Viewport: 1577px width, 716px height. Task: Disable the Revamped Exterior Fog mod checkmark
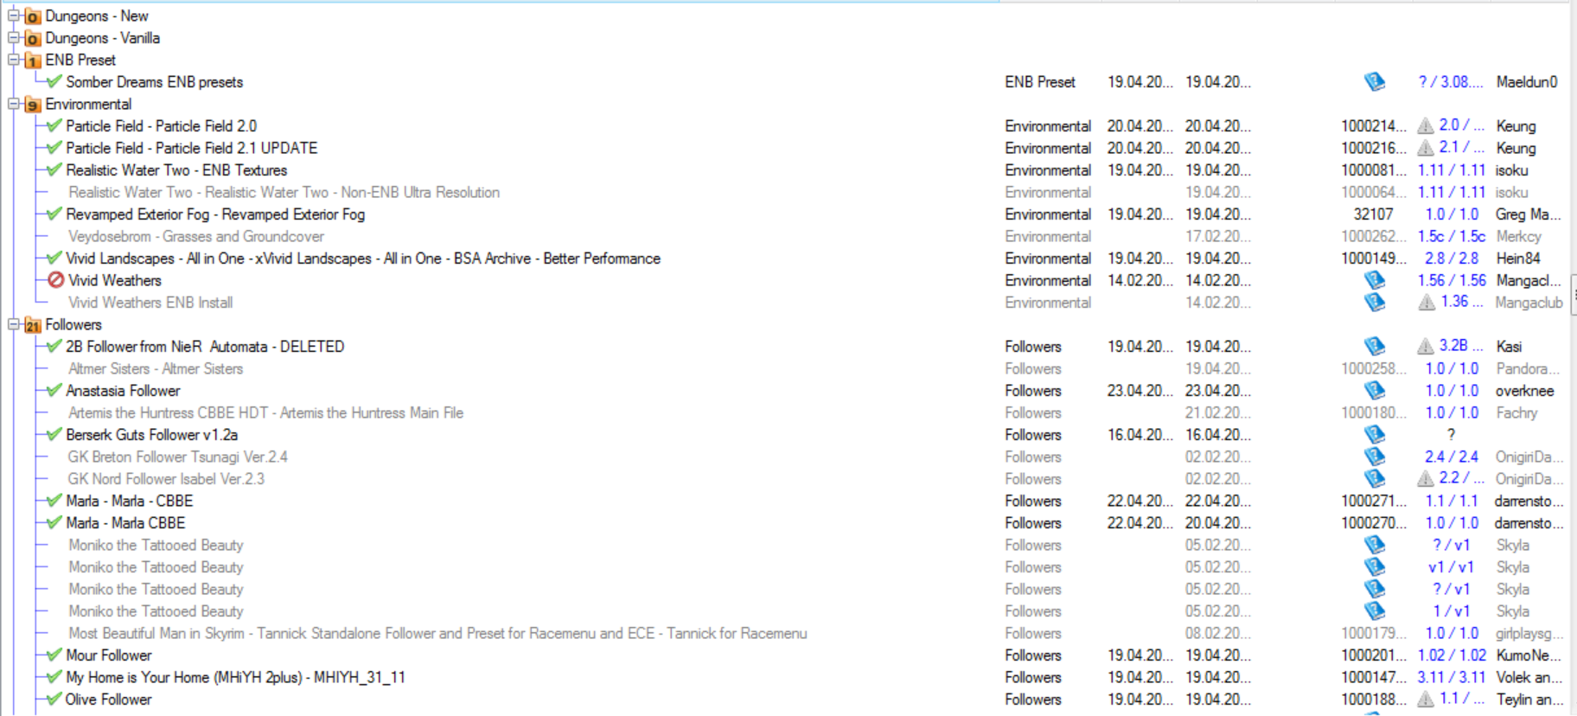(54, 214)
